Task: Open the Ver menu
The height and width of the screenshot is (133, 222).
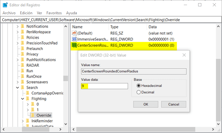Action: [x=39, y=13]
